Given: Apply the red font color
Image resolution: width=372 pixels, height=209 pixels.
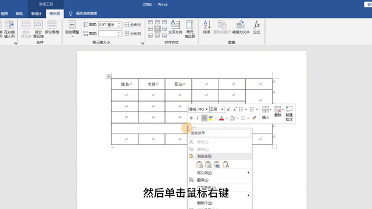Looking at the screenshot, I should point(221,118).
